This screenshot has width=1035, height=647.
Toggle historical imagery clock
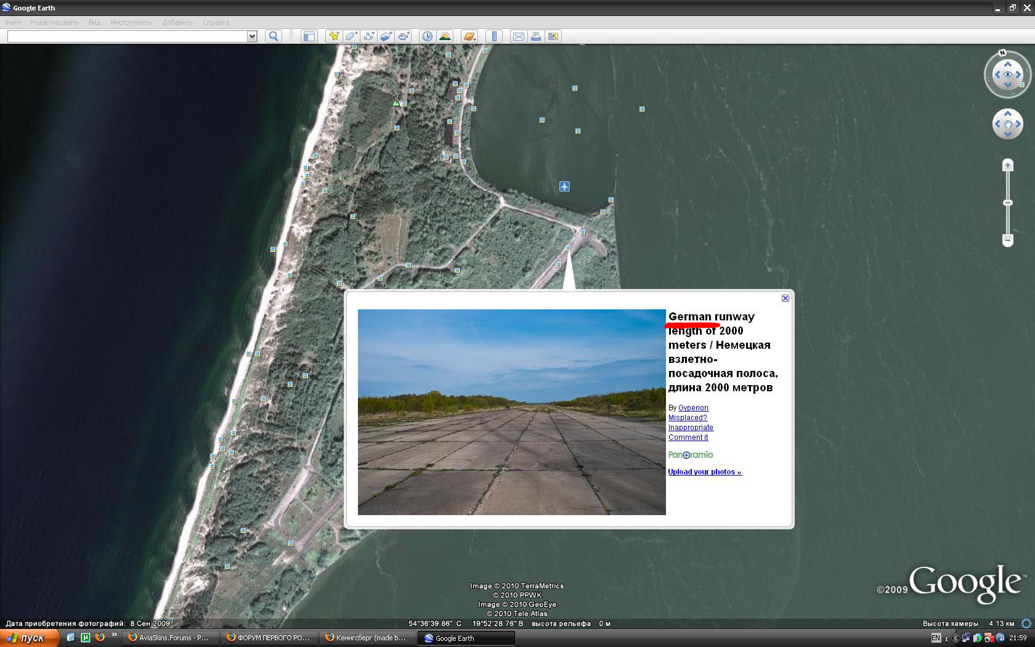click(427, 36)
